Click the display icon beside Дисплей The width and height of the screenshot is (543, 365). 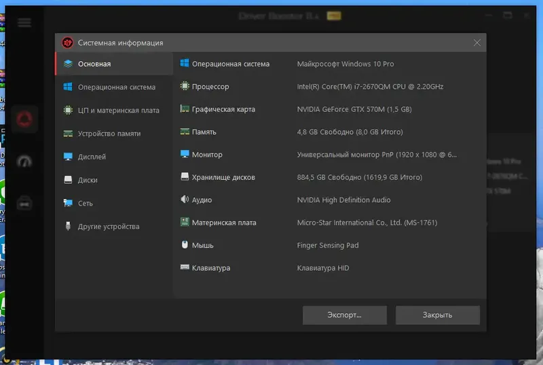[68, 157]
